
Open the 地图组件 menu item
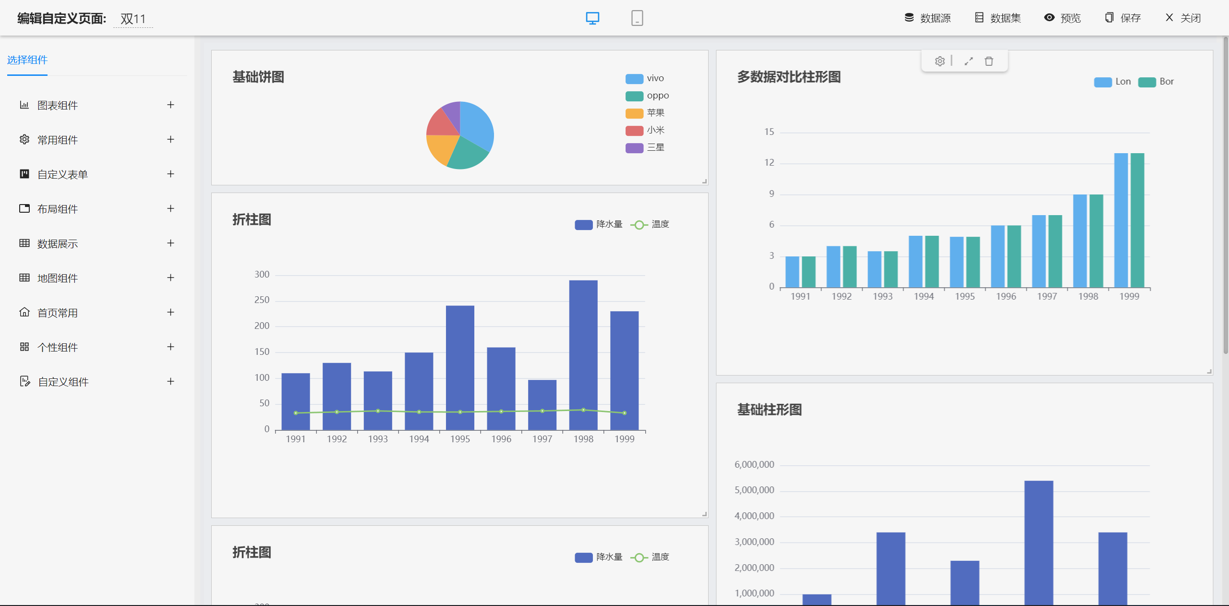pyautogui.click(x=58, y=278)
